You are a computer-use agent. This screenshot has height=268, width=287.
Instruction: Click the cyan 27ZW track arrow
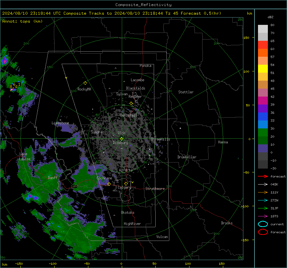coord(263,200)
